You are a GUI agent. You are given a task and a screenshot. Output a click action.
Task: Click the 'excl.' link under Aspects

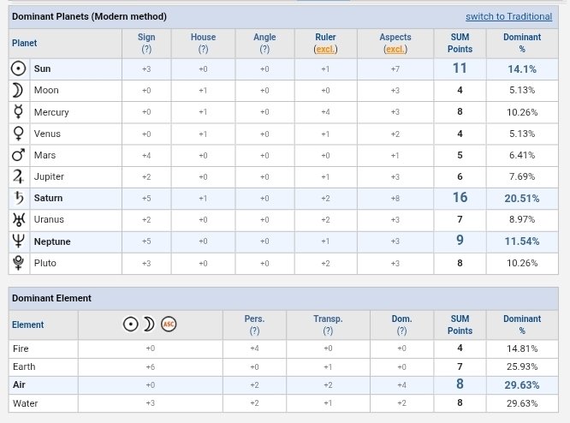tap(395, 49)
